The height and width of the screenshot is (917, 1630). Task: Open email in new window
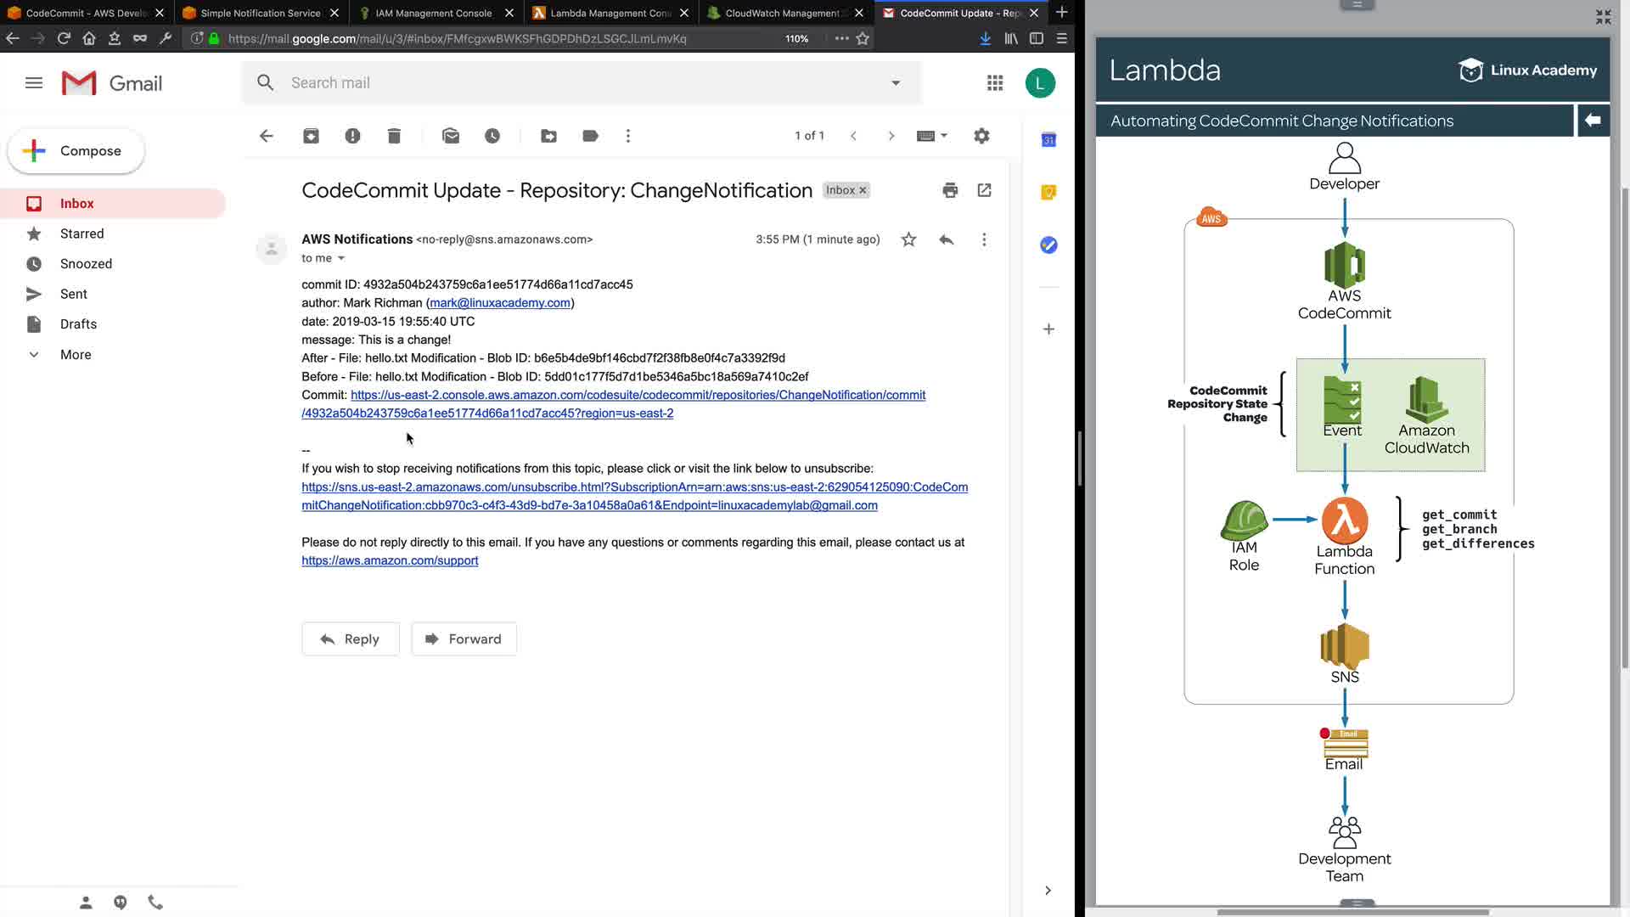984,190
